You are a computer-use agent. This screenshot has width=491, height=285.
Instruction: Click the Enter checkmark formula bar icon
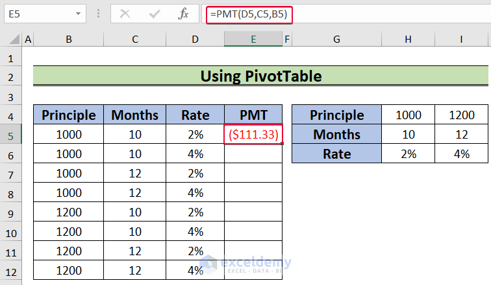(155, 14)
